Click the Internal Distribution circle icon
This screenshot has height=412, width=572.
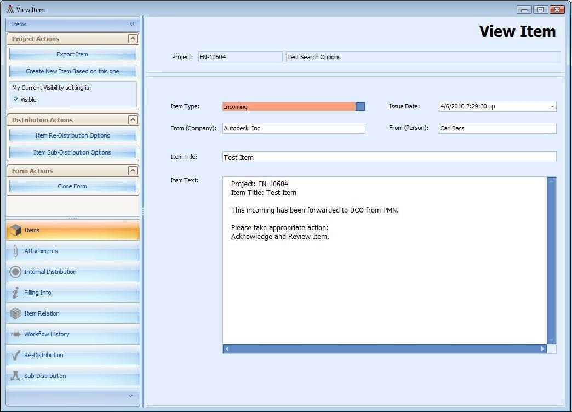[15, 272]
